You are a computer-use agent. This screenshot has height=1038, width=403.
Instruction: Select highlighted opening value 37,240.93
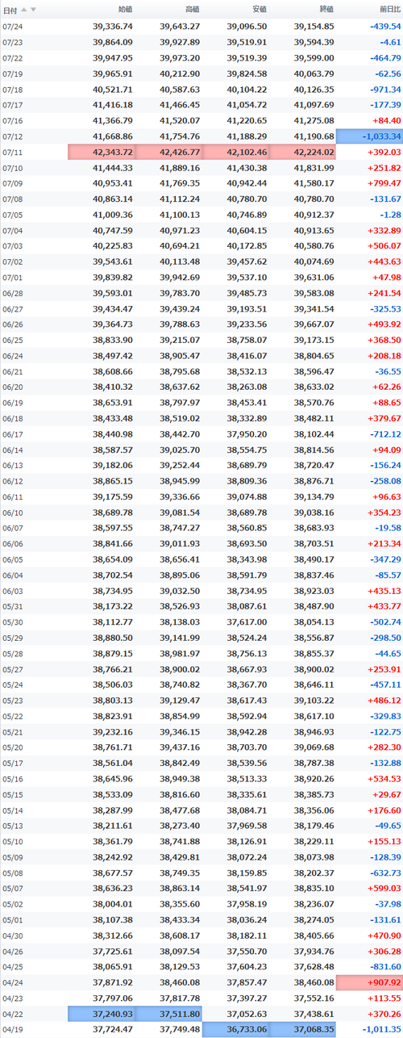tap(101, 1013)
